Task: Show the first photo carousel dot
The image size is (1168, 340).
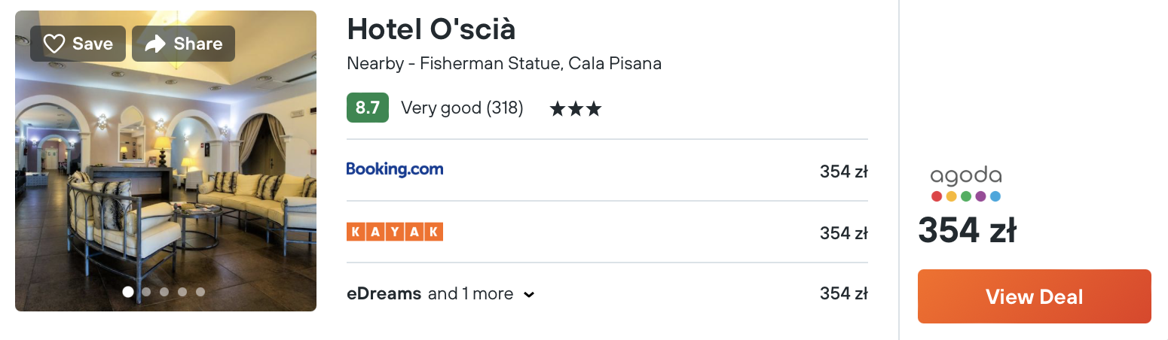Action: (x=128, y=292)
